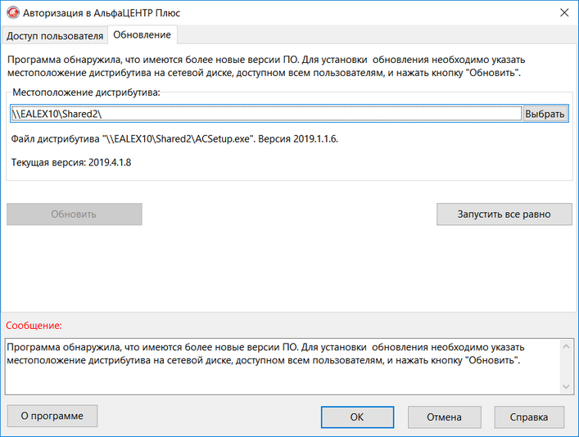Image resolution: width=579 pixels, height=437 pixels.
Task: Cancel using the Отмена button
Action: [444, 417]
